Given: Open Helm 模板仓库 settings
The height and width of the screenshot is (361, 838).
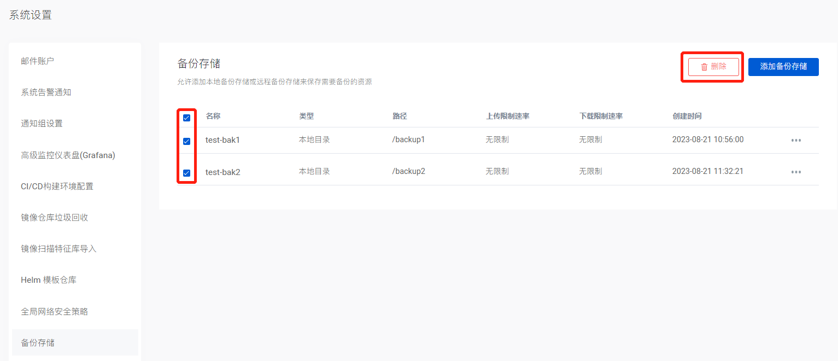Looking at the screenshot, I should 49,280.
